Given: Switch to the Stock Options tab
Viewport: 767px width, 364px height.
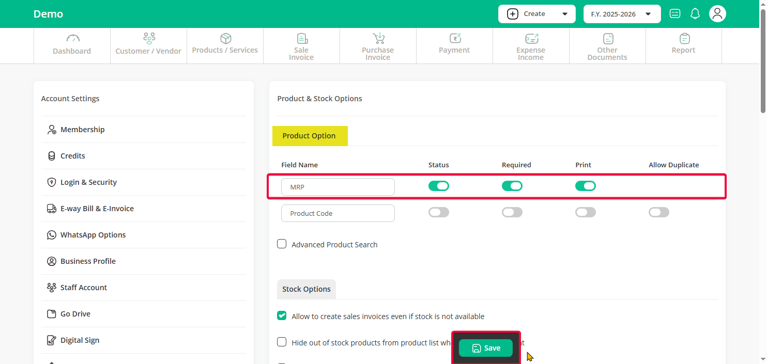Looking at the screenshot, I should pos(306,289).
